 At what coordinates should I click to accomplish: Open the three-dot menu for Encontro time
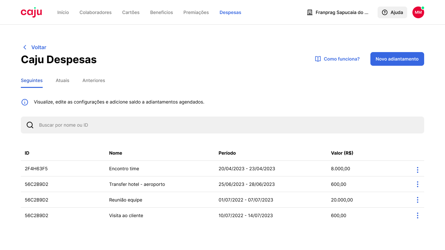[417, 170]
